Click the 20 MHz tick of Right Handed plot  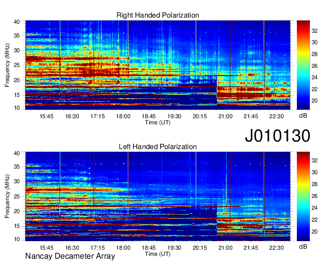17,80
